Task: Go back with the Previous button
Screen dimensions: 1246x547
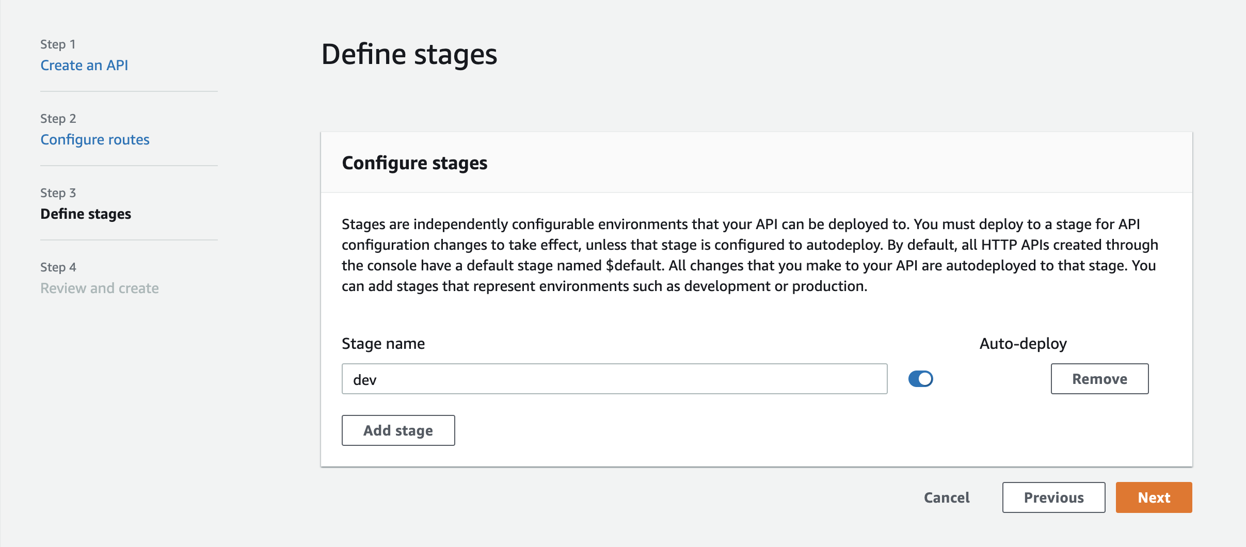Action: point(1053,497)
